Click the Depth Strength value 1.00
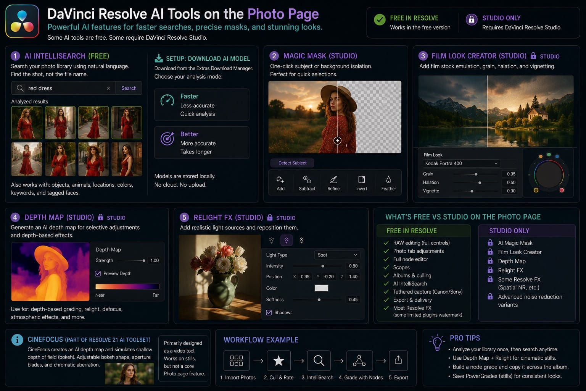Viewport: 586px width, 391px height. point(155,260)
